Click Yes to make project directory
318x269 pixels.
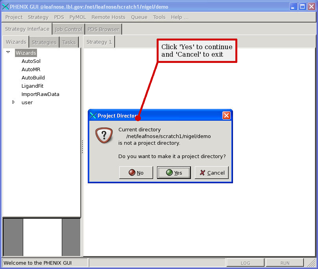tap(174, 173)
